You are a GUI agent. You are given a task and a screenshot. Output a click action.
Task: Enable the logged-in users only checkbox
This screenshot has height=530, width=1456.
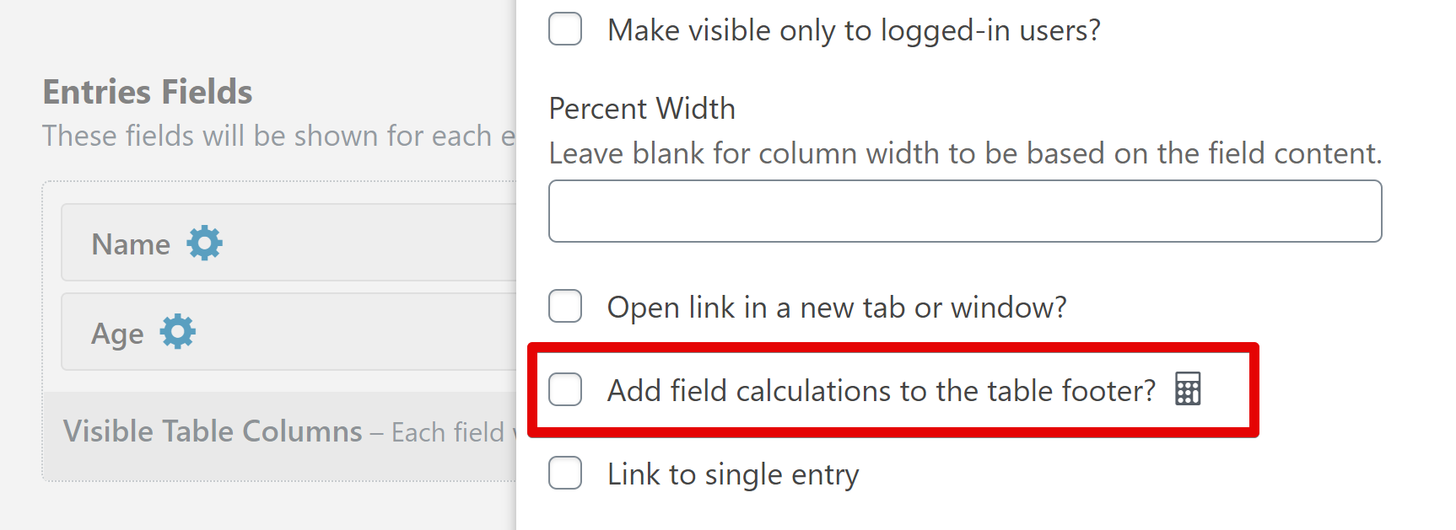(x=565, y=29)
